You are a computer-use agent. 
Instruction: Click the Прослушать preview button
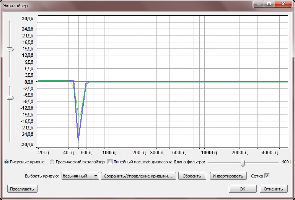click(x=22, y=189)
